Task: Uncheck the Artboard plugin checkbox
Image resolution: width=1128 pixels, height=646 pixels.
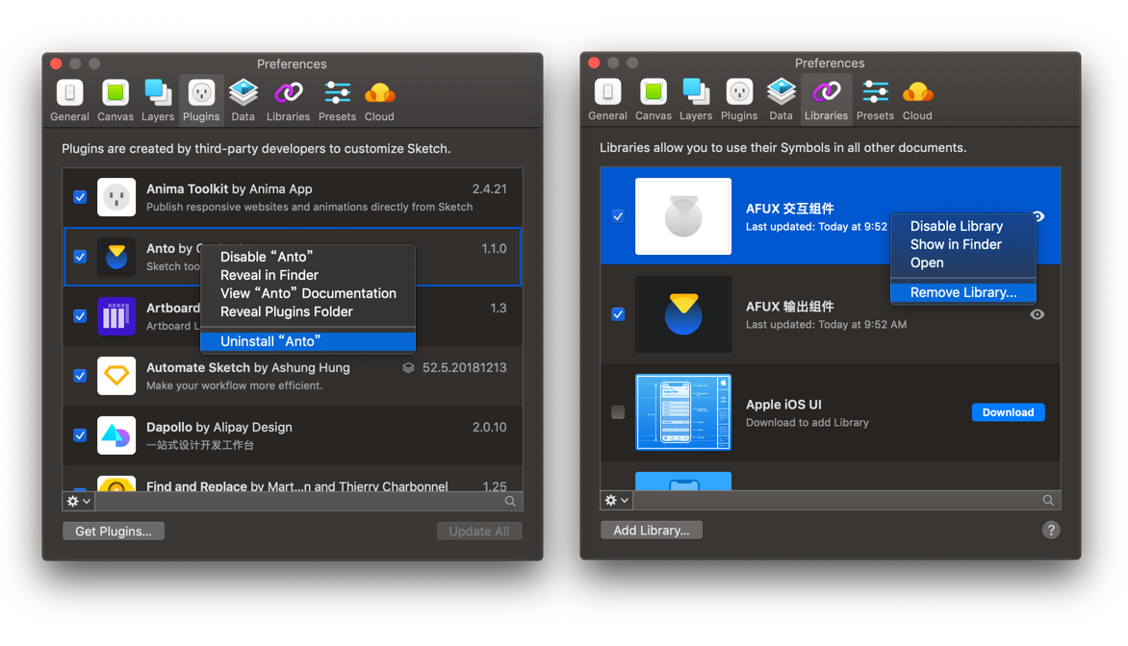Action: coord(80,316)
